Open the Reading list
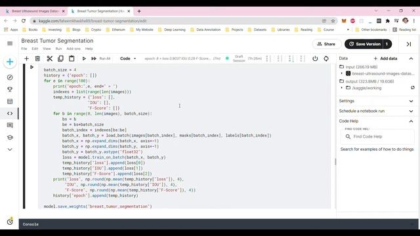 pos(404,29)
